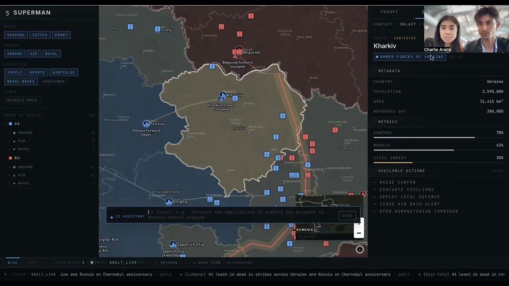Toggle the Naval Bases layer
The height and width of the screenshot is (286, 509).
click(21, 81)
